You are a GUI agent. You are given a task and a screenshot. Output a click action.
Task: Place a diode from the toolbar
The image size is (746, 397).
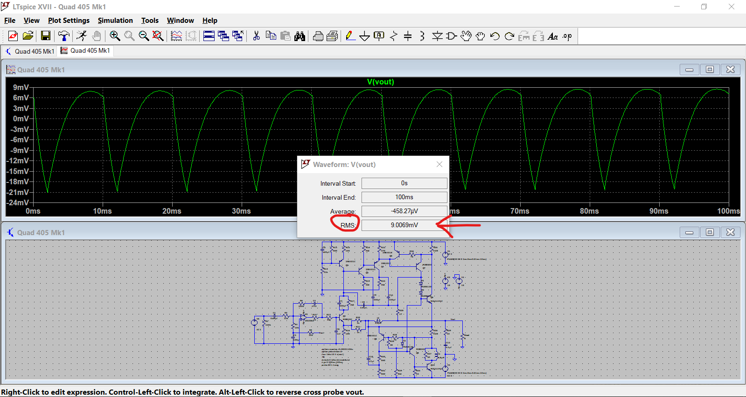[x=437, y=36]
